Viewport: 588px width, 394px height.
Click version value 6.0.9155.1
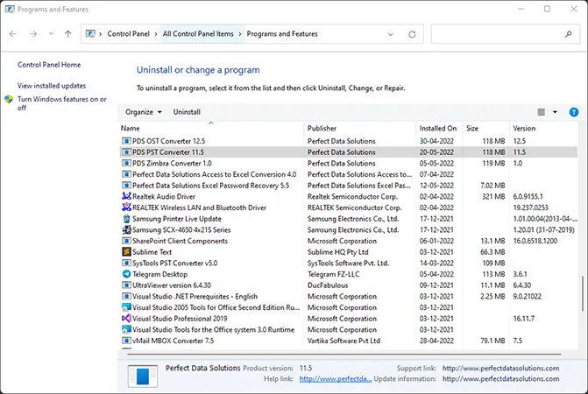coord(528,197)
